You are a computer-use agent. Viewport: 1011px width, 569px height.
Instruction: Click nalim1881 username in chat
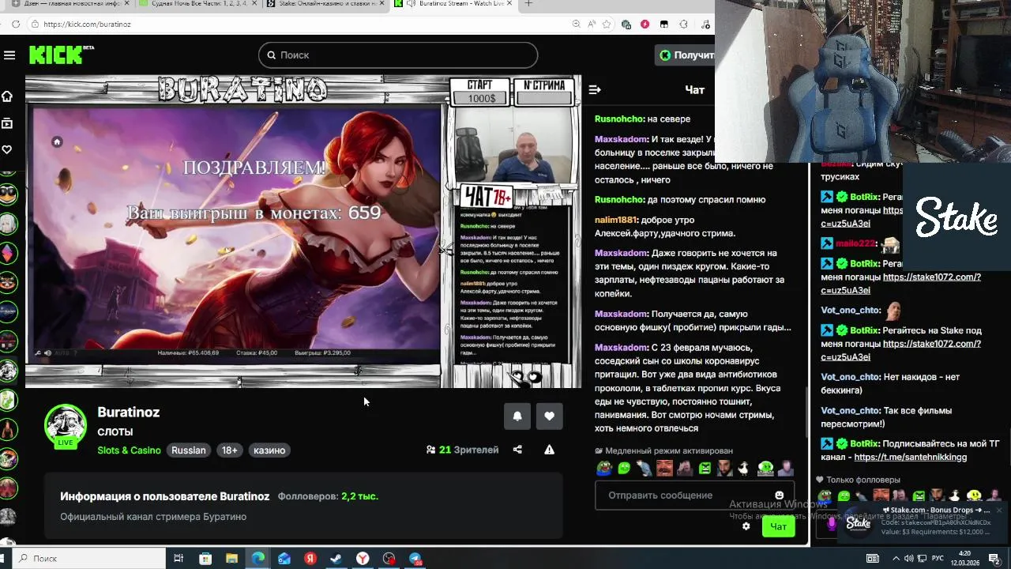(x=616, y=220)
